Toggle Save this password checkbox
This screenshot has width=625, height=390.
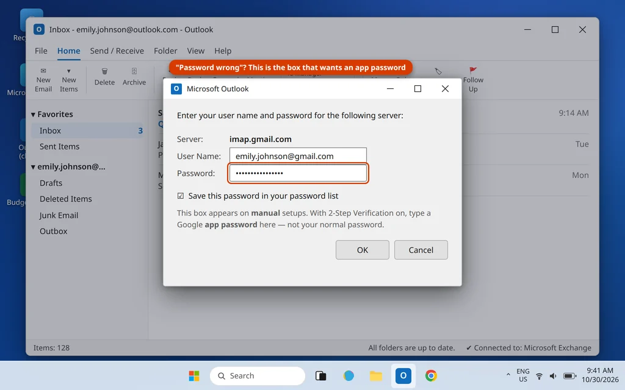pos(181,196)
